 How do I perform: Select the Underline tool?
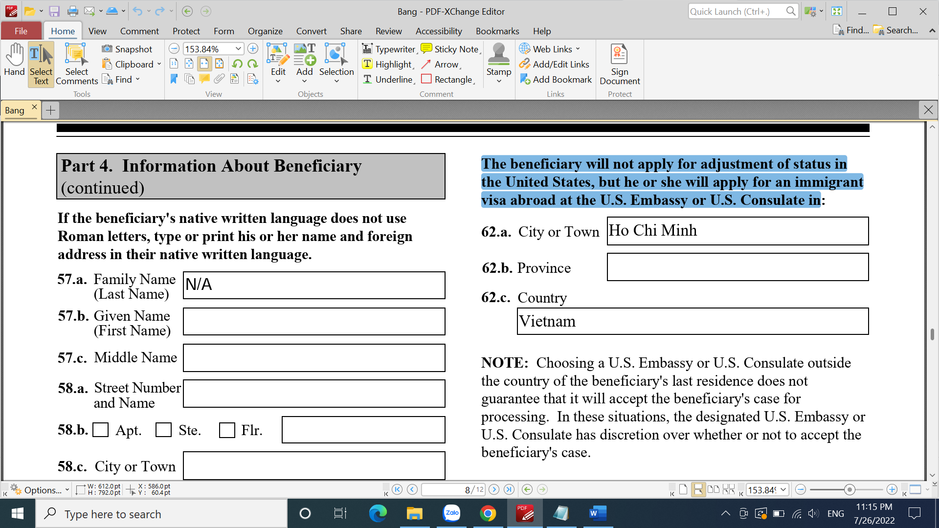click(388, 79)
